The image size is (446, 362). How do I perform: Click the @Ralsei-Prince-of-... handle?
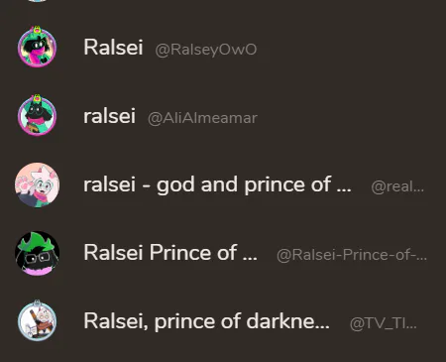pyautogui.click(x=352, y=255)
